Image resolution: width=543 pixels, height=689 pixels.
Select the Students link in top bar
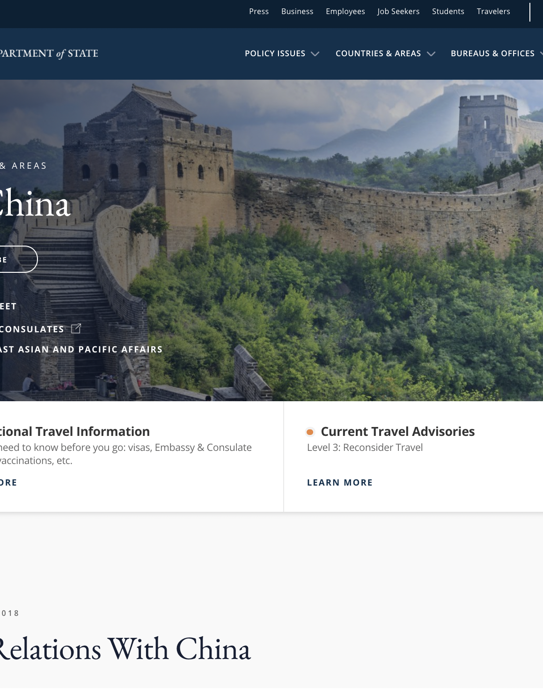tap(448, 11)
